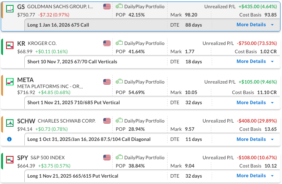Show More Details for SCHW call diagonal

[255, 139]
